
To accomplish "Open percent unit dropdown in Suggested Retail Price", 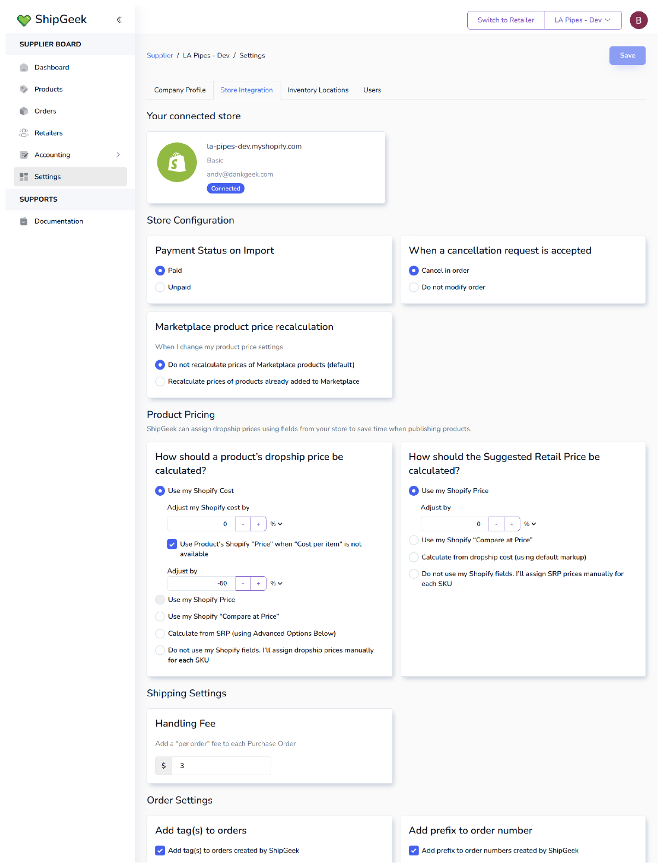I will (x=530, y=524).
